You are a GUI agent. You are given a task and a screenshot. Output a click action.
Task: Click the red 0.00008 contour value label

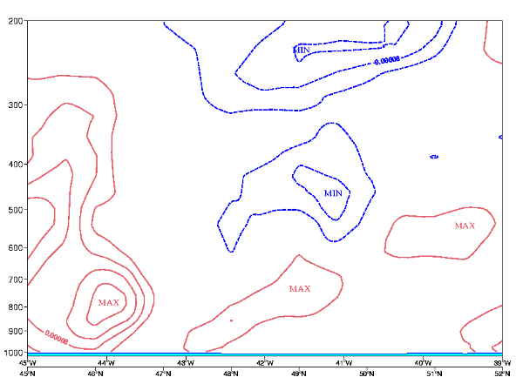point(56,334)
